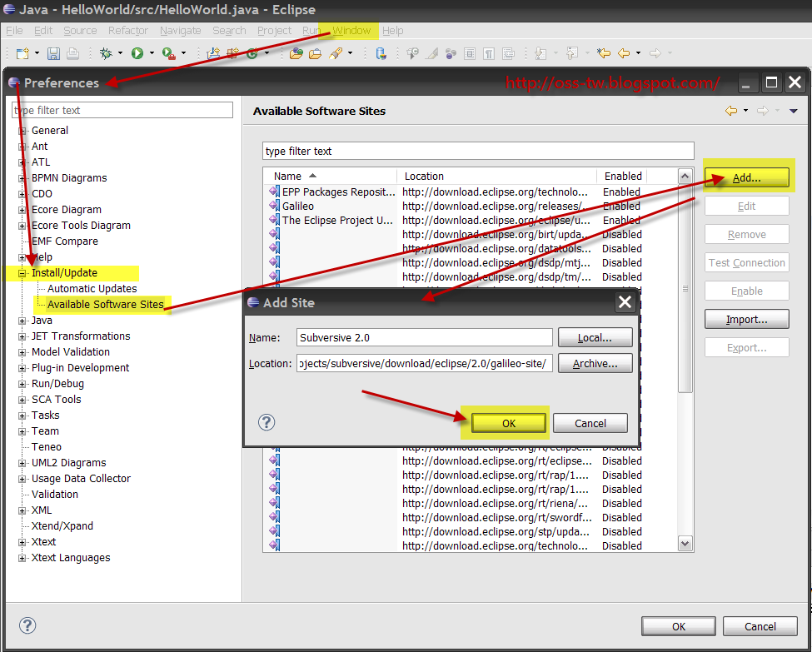This screenshot has width=812, height=652.
Task: Click the Import... button
Action: [x=747, y=319]
